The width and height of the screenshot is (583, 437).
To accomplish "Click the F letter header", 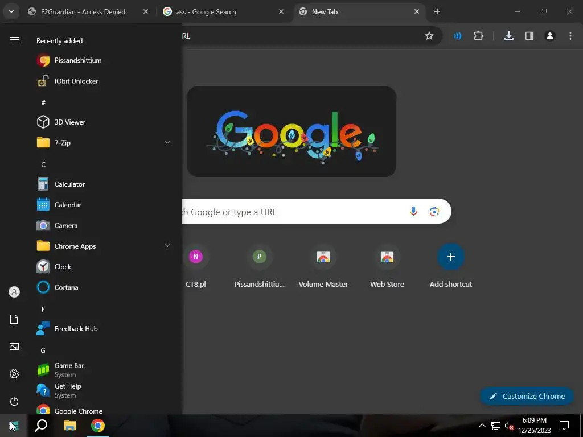I will point(43,309).
